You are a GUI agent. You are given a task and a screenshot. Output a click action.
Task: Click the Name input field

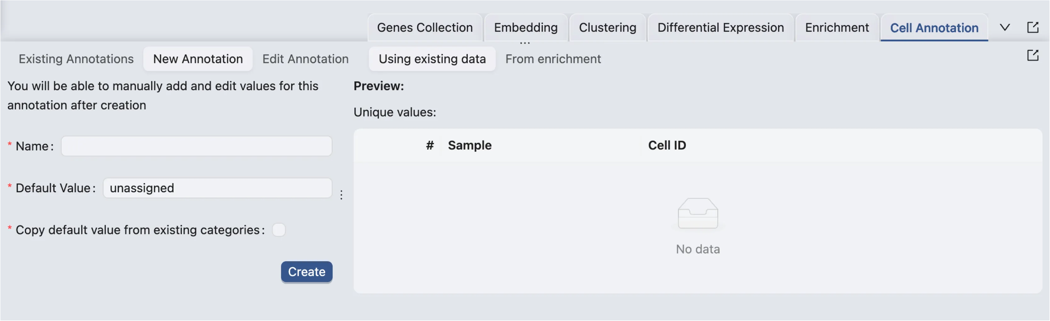point(196,146)
